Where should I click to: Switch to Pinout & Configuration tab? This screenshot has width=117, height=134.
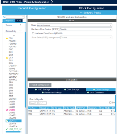click(32, 8)
